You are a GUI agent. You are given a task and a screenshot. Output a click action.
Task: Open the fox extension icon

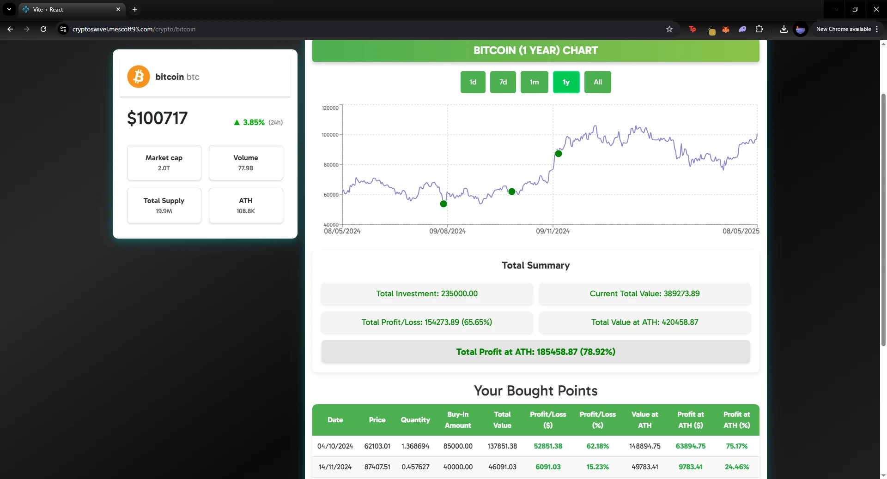(726, 29)
